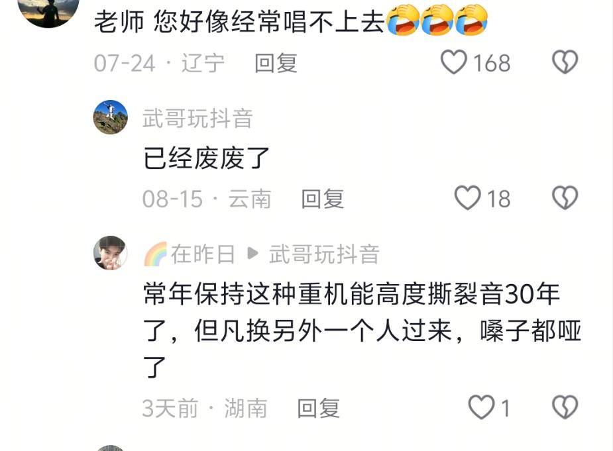Image resolution: width=613 pixels, height=451 pixels.
Task: Tap the reply arrow between 在昨日 and 武哥玩抖音
Action: pyautogui.click(x=253, y=253)
